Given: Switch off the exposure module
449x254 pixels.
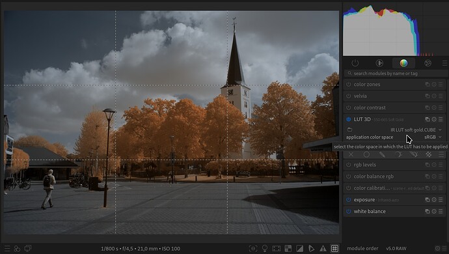Looking at the screenshot, I should 349,199.
